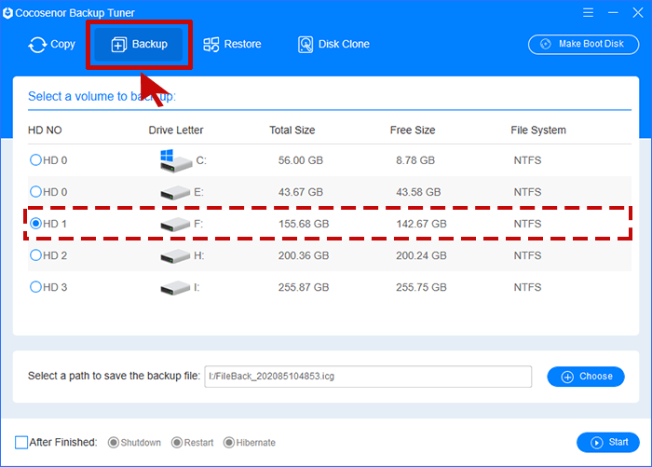The width and height of the screenshot is (652, 467).
Task: Click the Disk Clone icon
Action: [306, 44]
